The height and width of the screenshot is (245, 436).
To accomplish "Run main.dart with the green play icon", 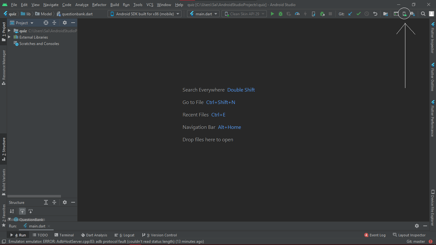I will click(272, 14).
